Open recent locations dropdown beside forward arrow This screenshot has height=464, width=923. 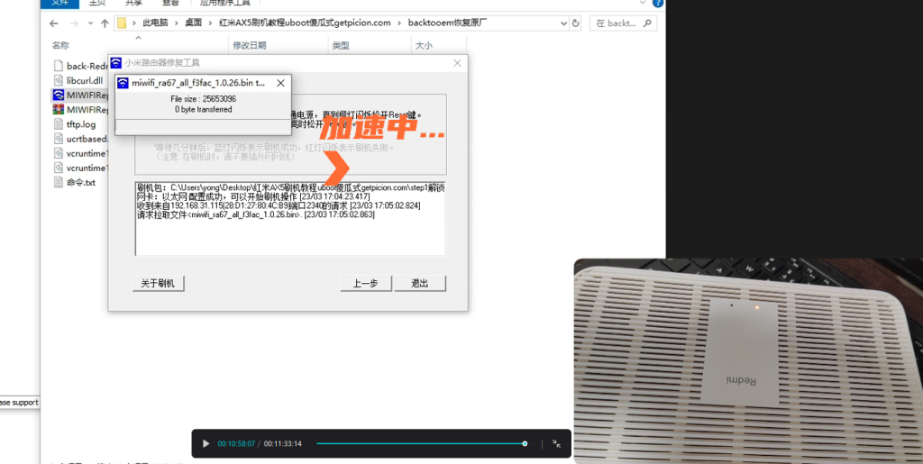[x=90, y=23]
